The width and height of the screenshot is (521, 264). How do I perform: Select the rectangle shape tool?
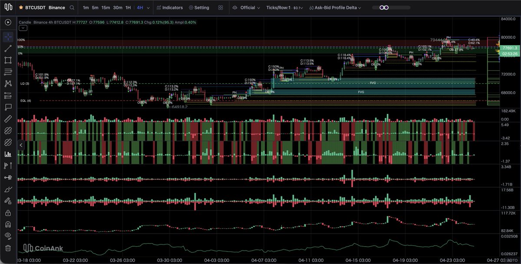click(x=8, y=60)
